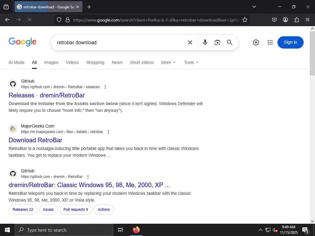Switch to Images tab
315x236 pixels.
click(x=51, y=62)
